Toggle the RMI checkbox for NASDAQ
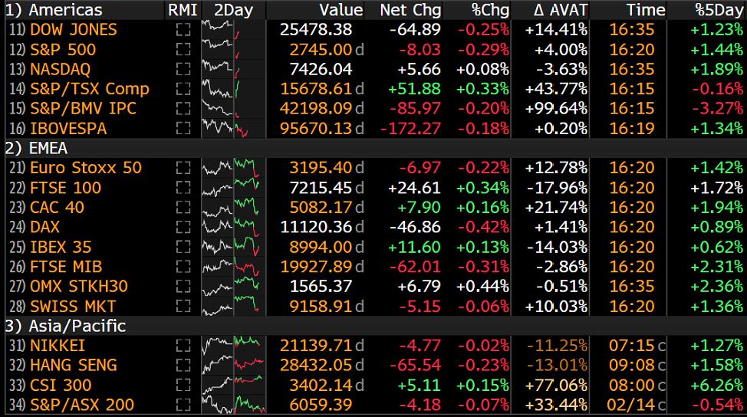This screenshot has width=747, height=417. (x=183, y=69)
